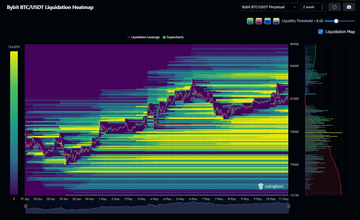
Task: Click the 124.87M scale maximum label
Action: 14,47
